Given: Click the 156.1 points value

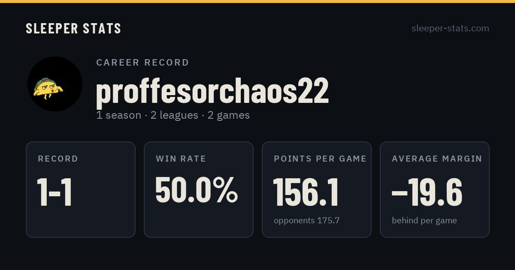Looking at the screenshot, I should coord(306,192).
